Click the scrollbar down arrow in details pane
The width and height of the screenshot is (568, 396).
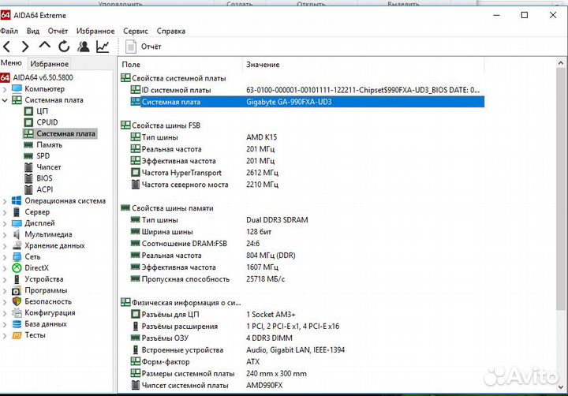tap(561, 387)
